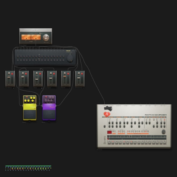Toggle lit step 7 button on the drum machine
The height and width of the screenshot is (177, 177).
131,142
